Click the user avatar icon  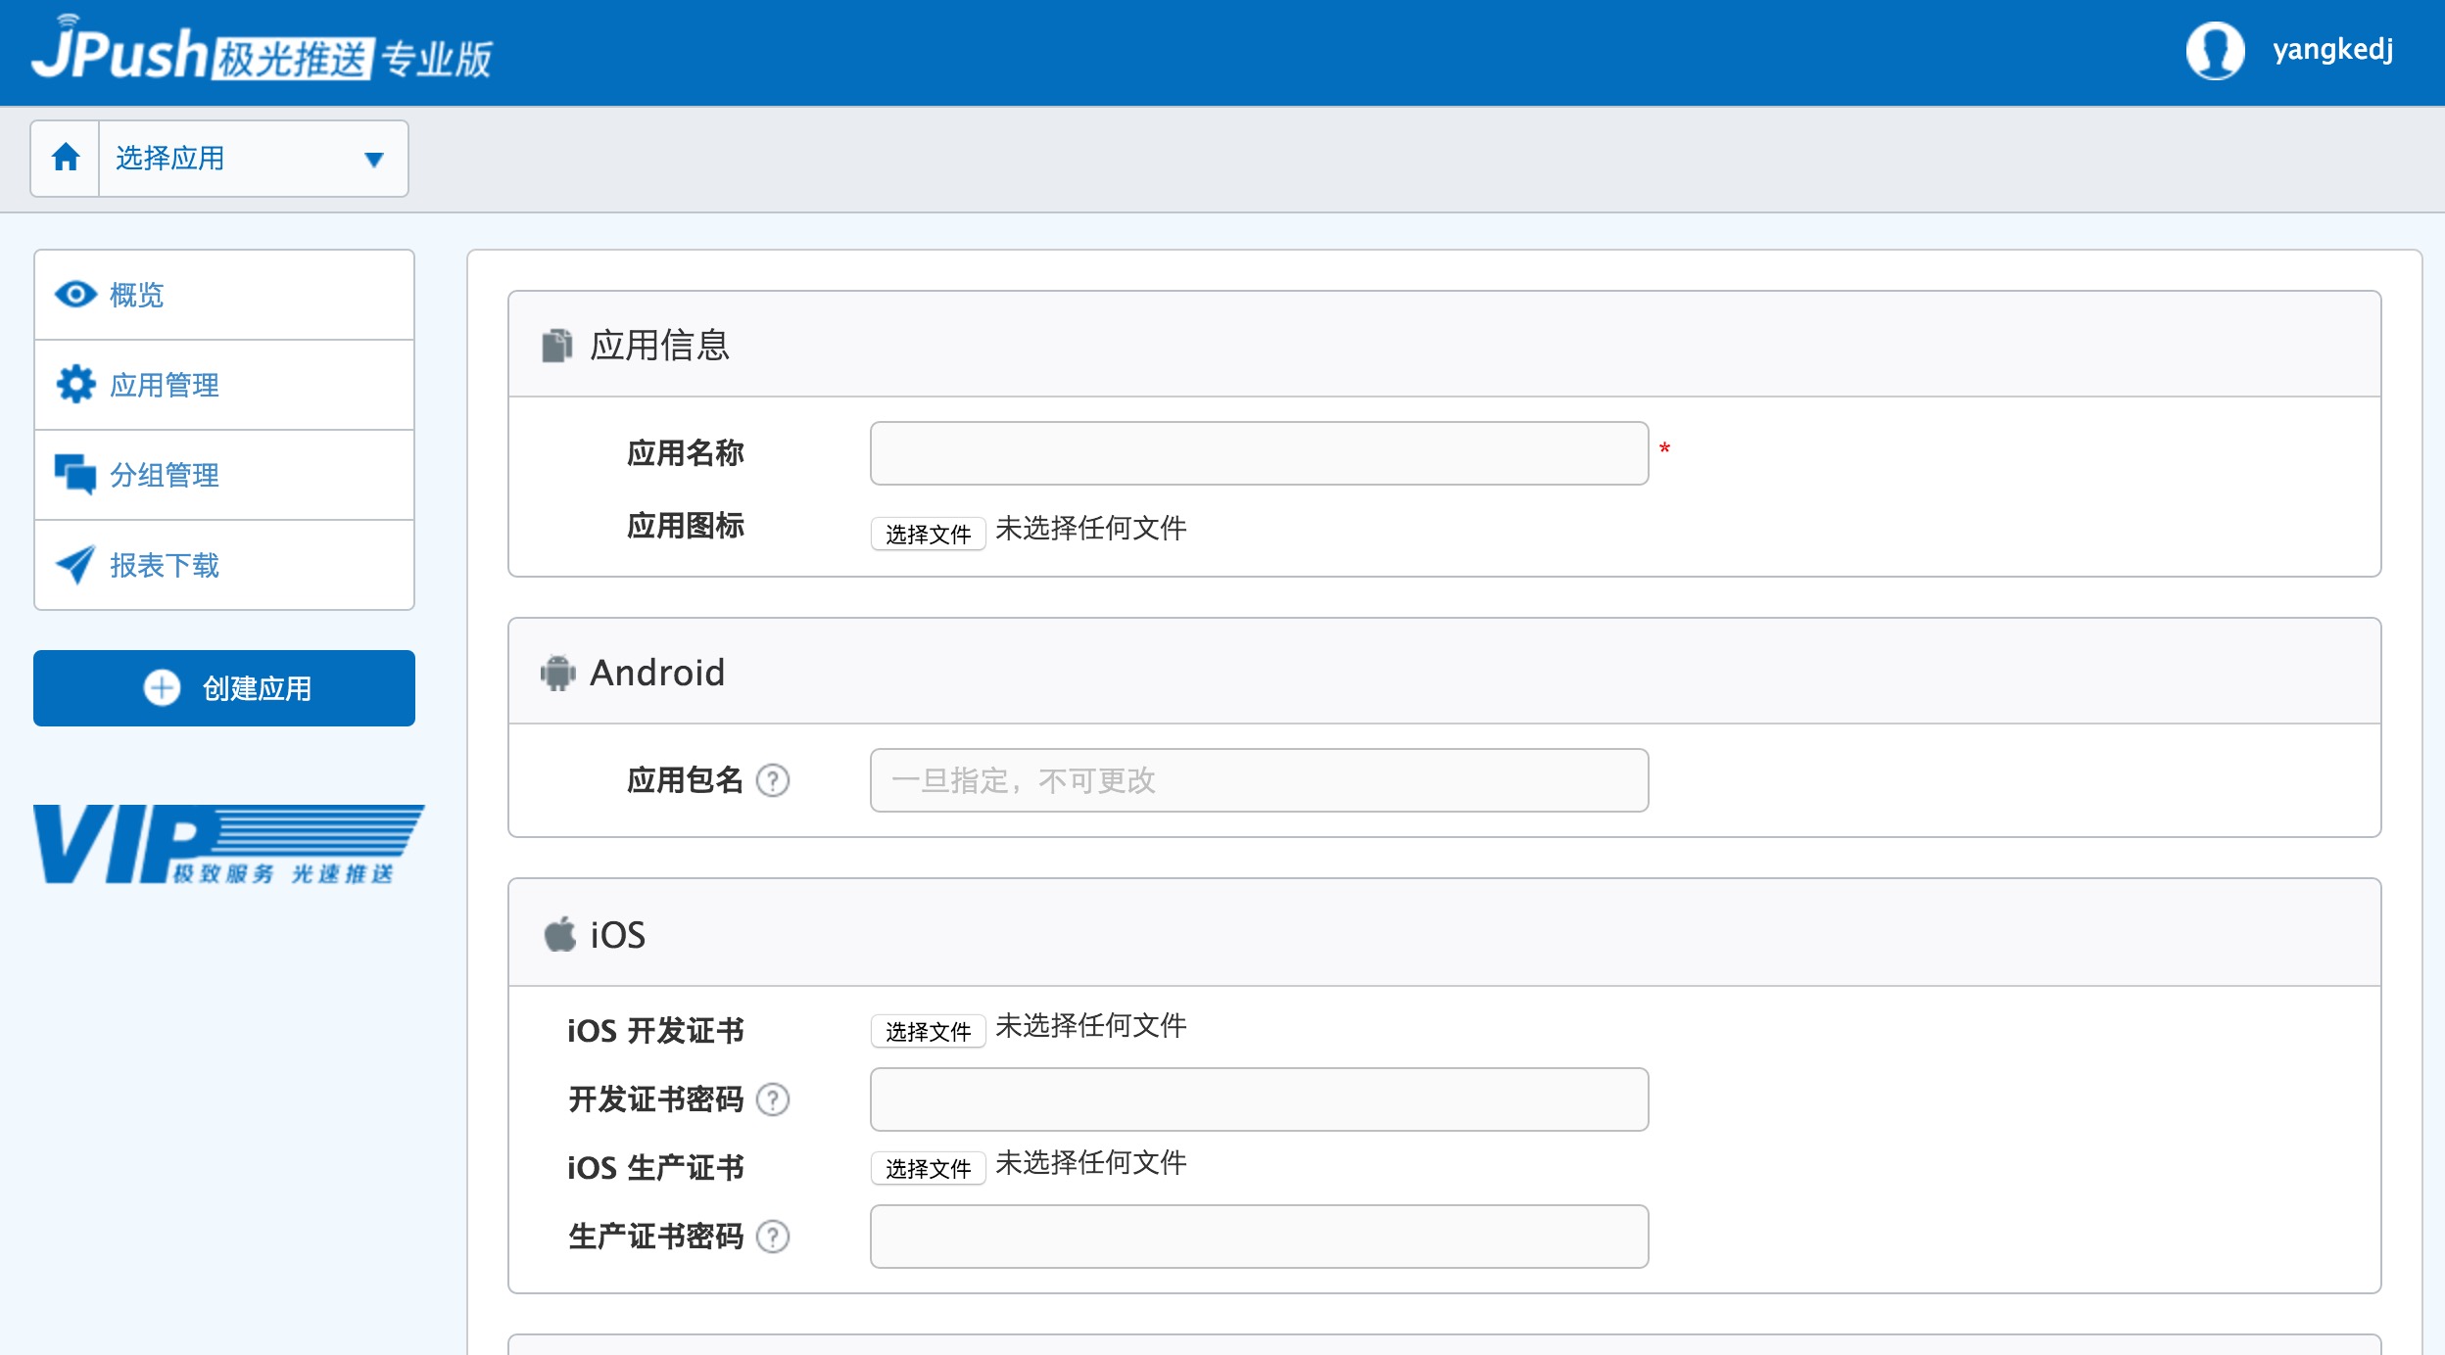point(2214,51)
